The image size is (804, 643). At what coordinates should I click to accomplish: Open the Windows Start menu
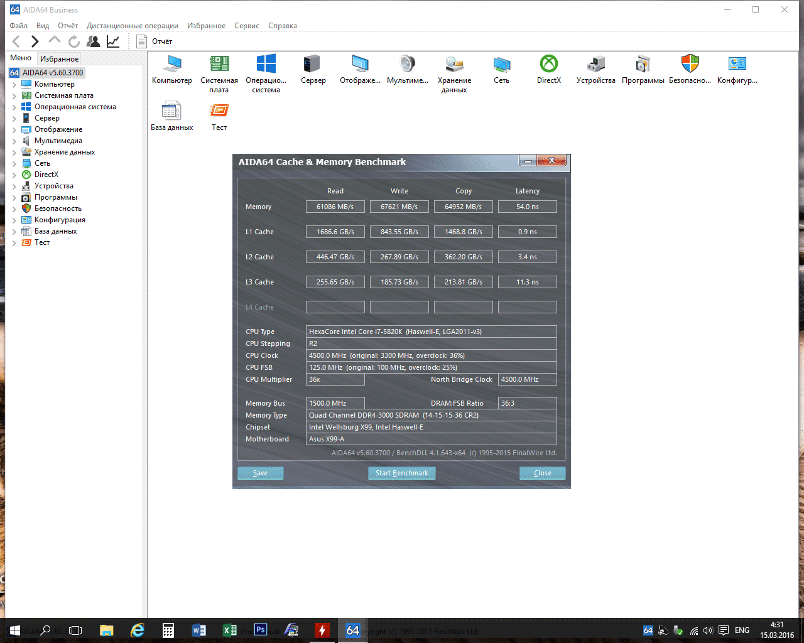(x=14, y=630)
